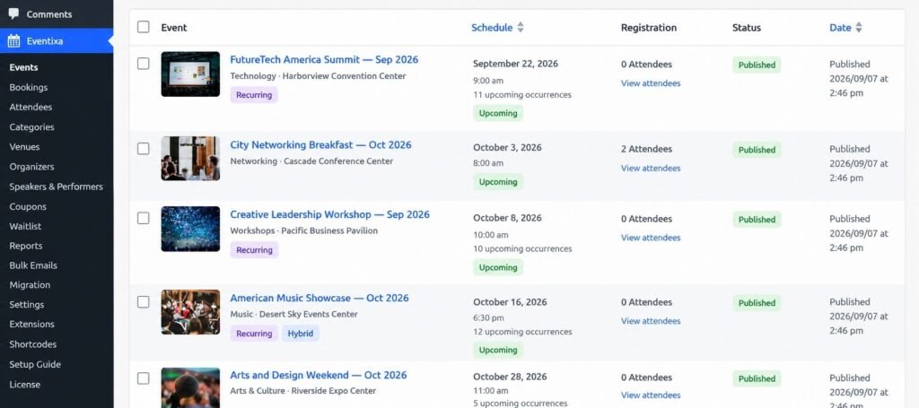
Task: Open Creative Leadership Workshop — Sep 2026
Action: click(330, 215)
